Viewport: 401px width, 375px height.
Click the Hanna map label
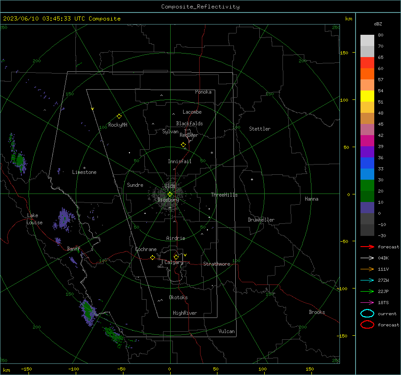pyautogui.click(x=311, y=199)
